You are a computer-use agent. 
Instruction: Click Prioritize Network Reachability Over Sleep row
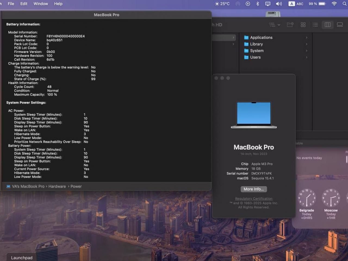[51, 142]
